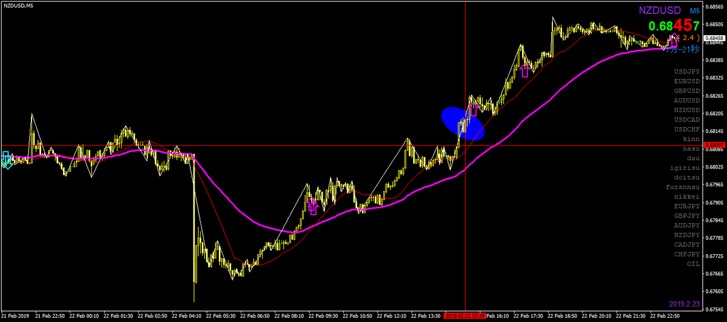Click the purple 2019.2.23 date label
Screen dimensions: 727x322
(685, 304)
